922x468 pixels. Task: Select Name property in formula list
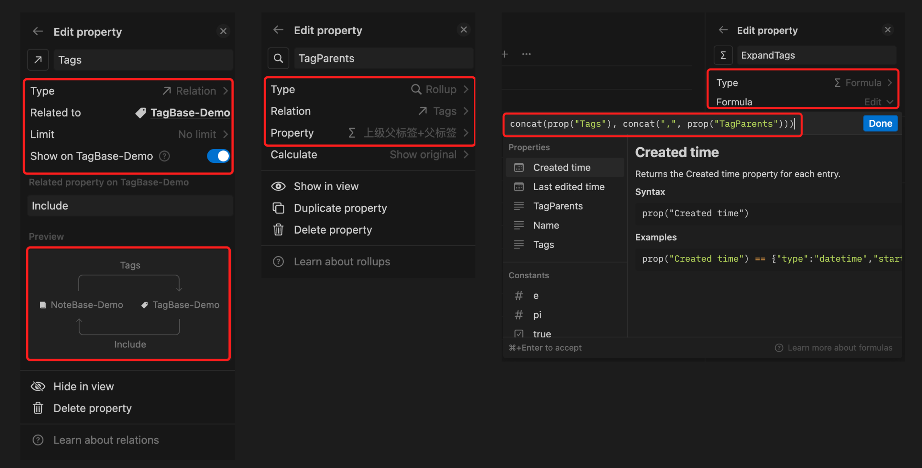[565, 226]
